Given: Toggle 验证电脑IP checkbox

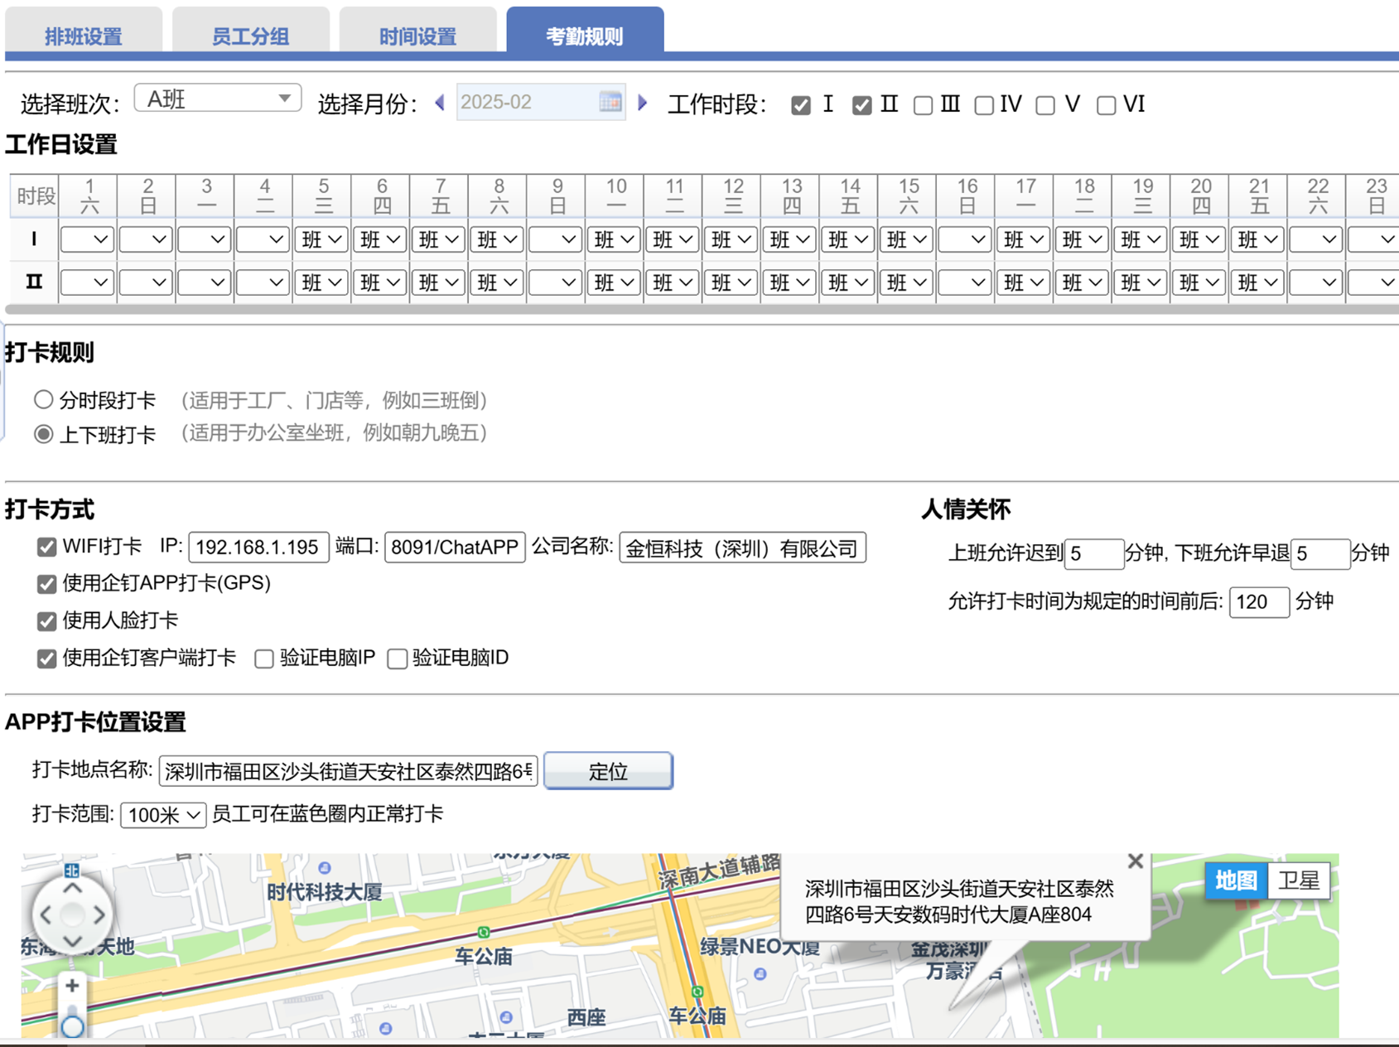Looking at the screenshot, I should [264, 659].
